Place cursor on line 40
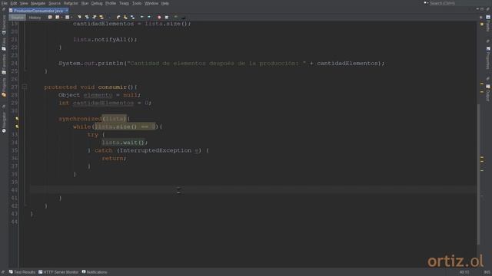This screenshot has width=492, height=276. 253,190
